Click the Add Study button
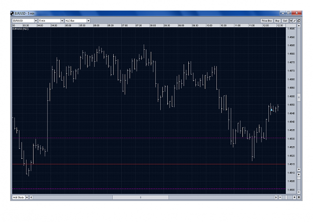Viewport: 313px width, 222px height. (x=19, y=197)
